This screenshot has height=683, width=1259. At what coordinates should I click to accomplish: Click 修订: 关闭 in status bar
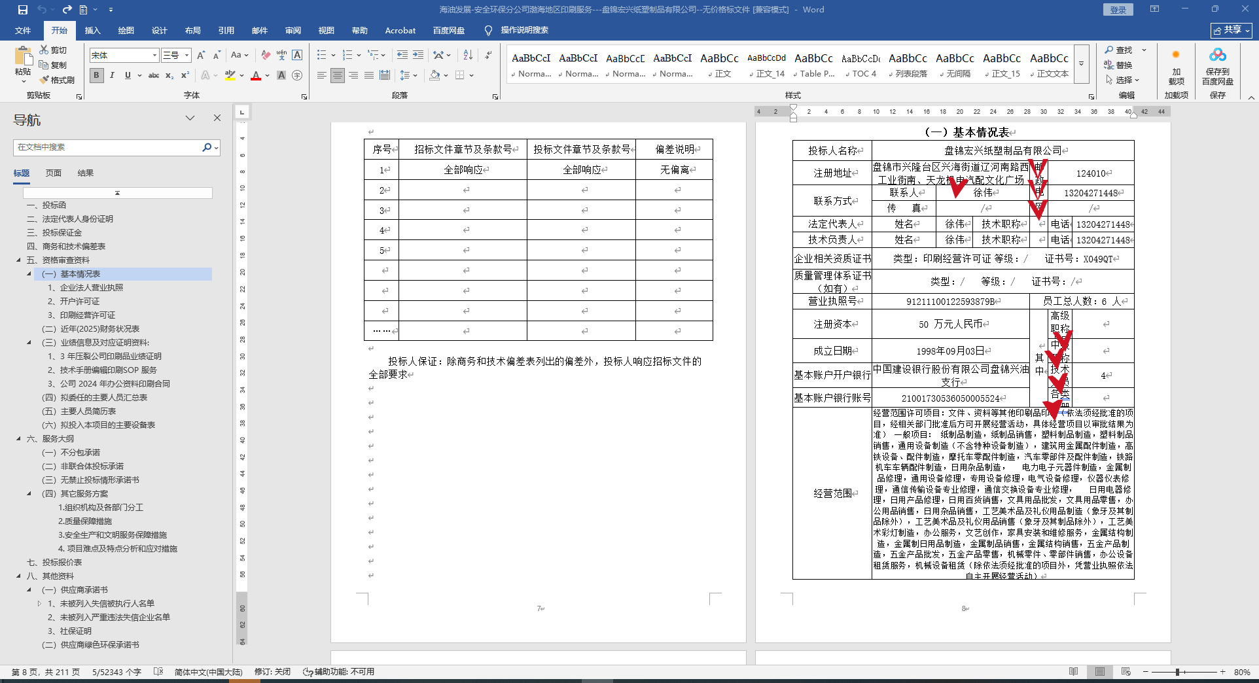[x=272, y=672]
